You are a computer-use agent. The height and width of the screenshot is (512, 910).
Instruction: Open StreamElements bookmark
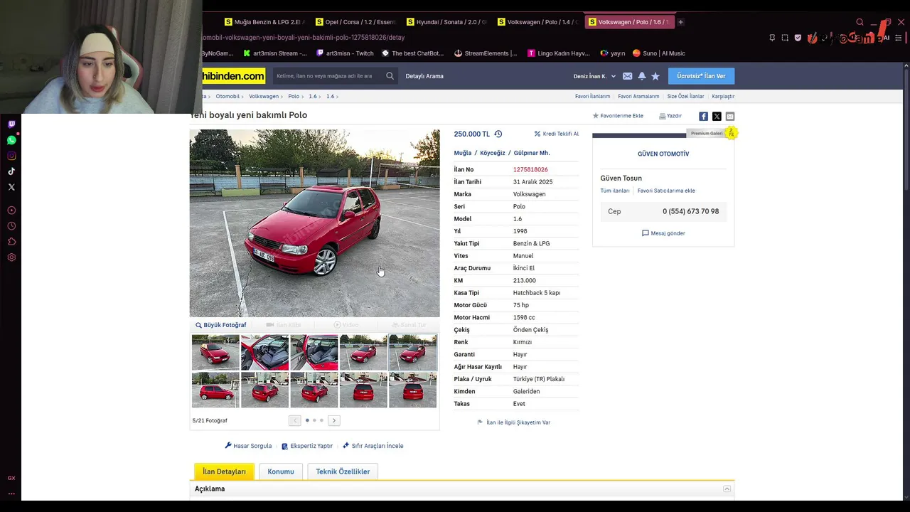tap(486, 53)
